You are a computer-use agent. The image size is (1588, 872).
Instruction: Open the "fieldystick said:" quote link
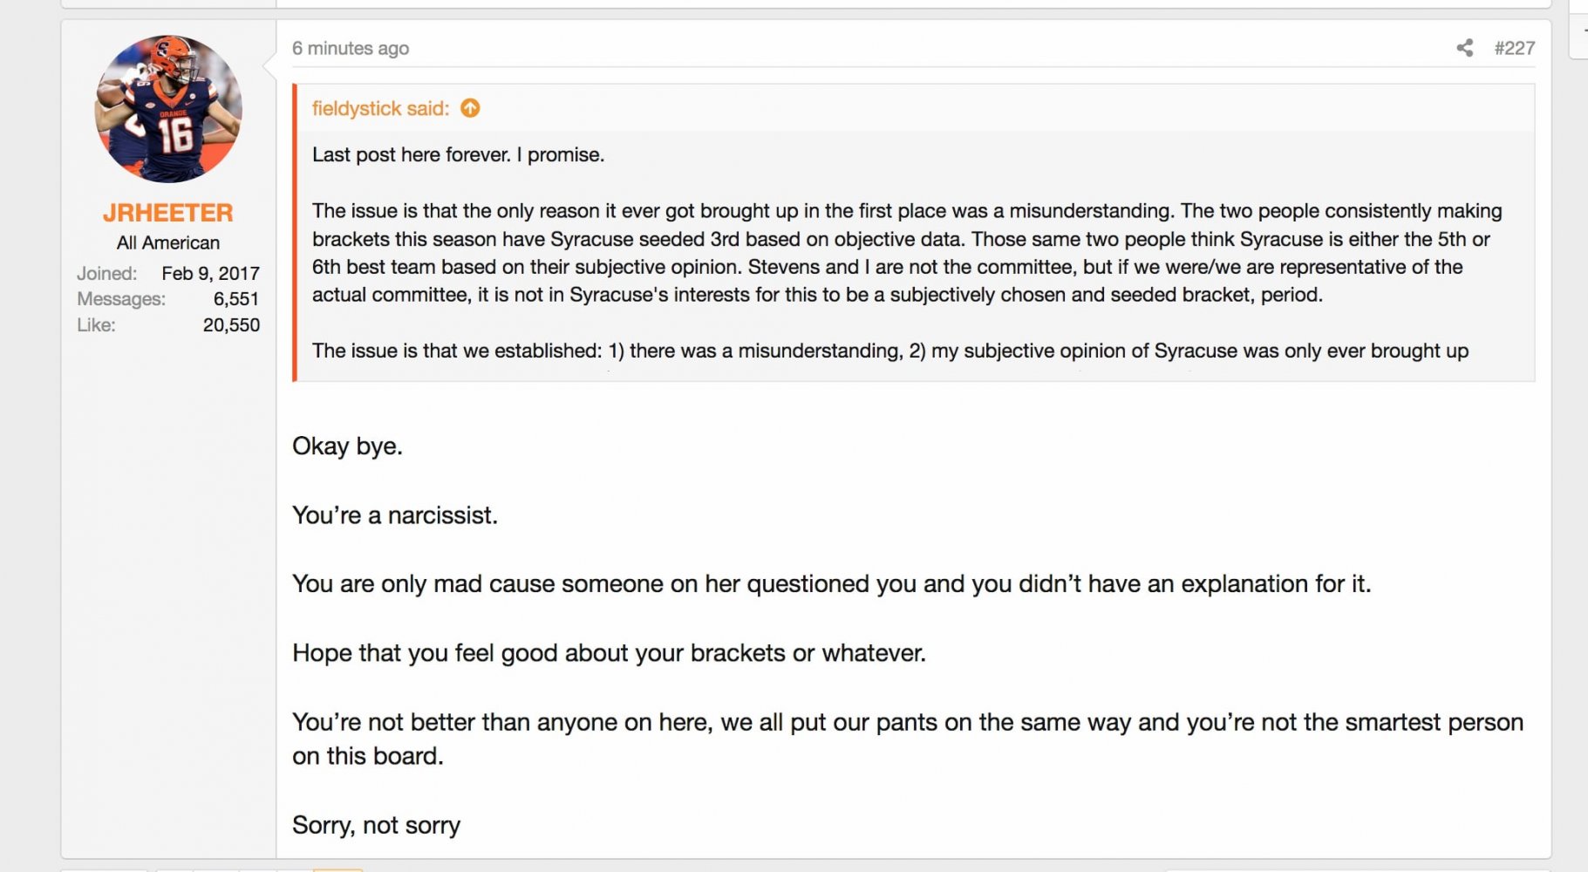coord(380,108)
